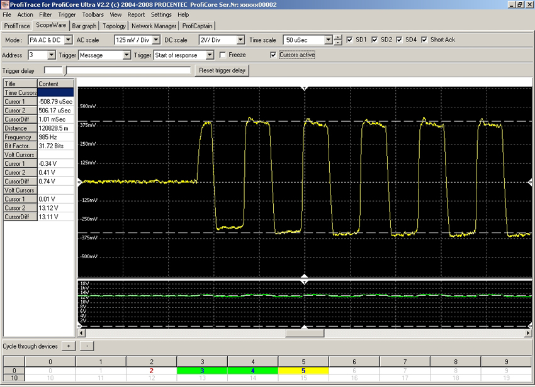This screenshot has width=535, height=387.
Task: Toggle the Short Ack checkbox
Action: [425, 40]
